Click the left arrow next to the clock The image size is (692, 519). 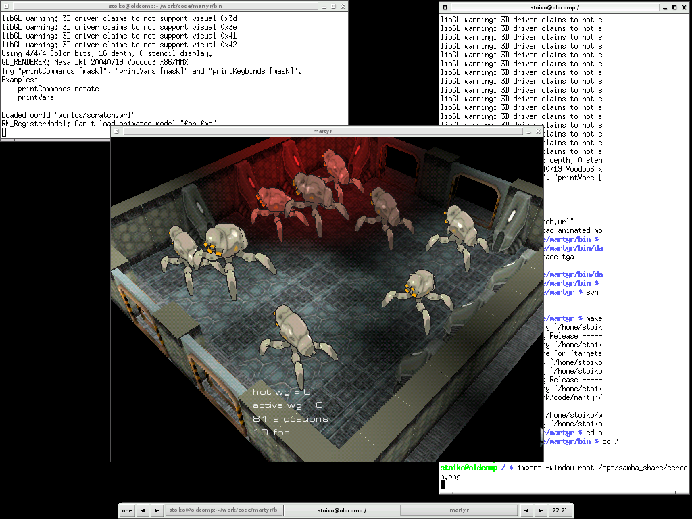[526, 510]
